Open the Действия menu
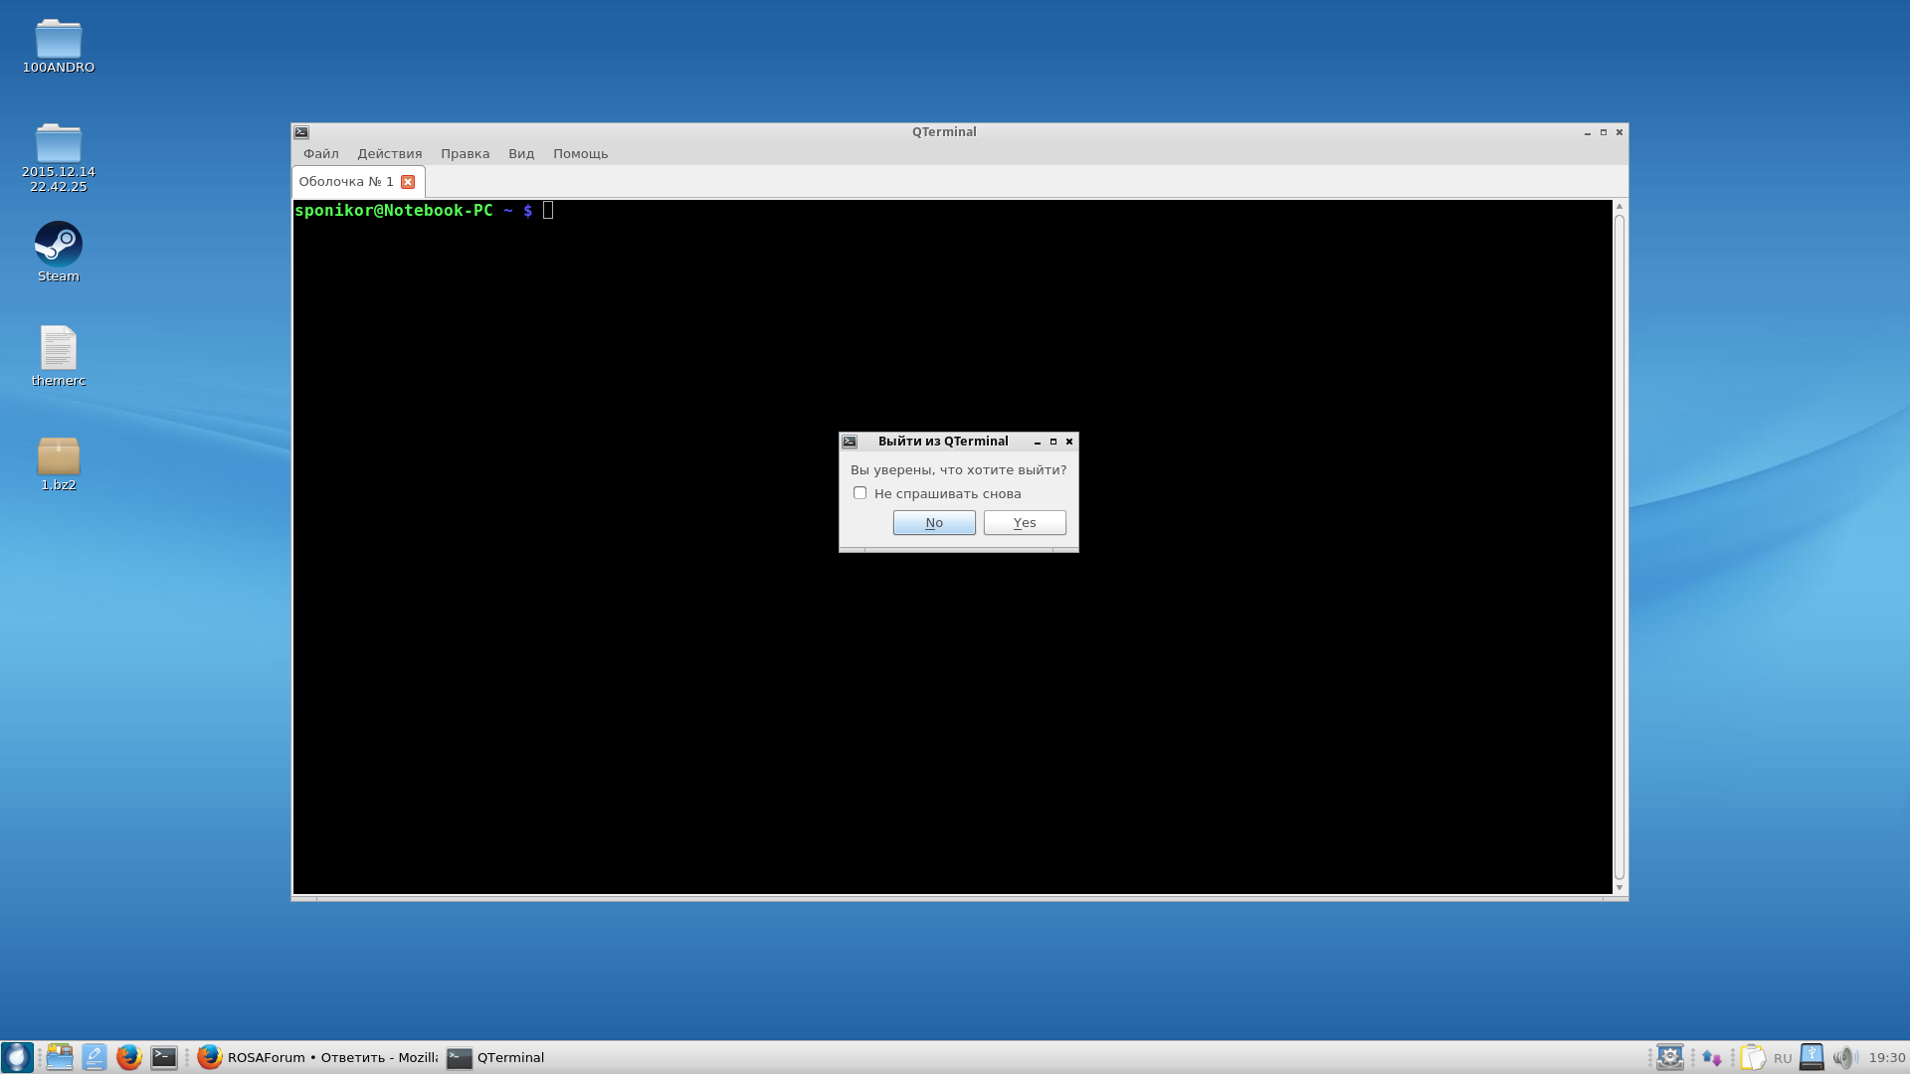The height and width of the screenshot is (1074, 1910). click(x=389, y=154)
